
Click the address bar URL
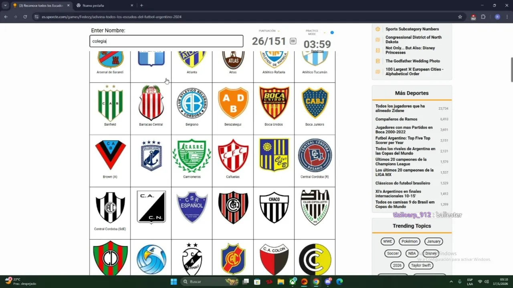coord(112,17)
